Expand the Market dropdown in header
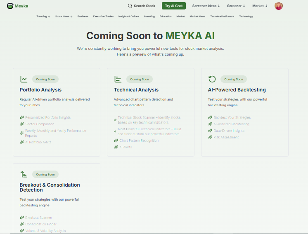The width and height of the screenshot is (308, 234). 260,6
